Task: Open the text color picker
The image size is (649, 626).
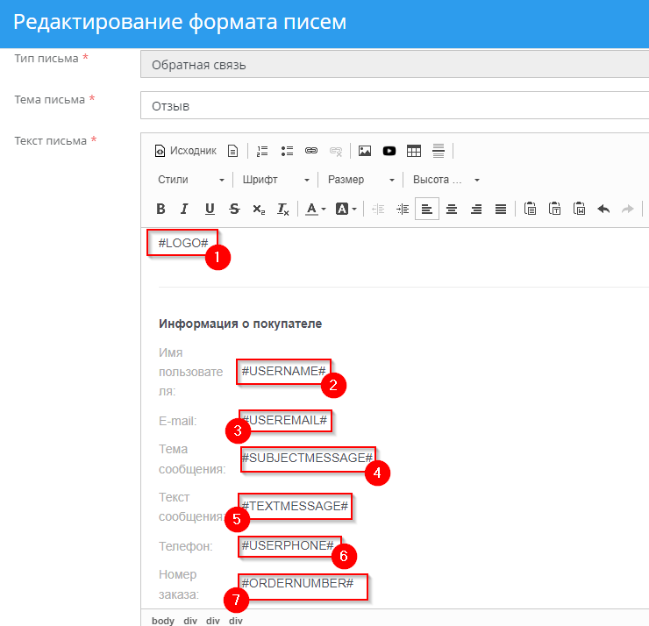Action: (x=315, y=209)
